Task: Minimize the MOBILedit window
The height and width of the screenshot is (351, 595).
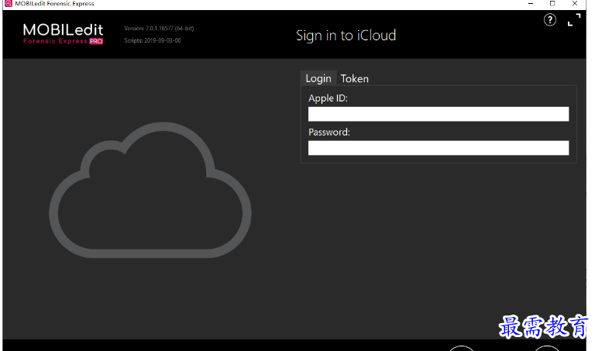Action: tap(531, 3)
